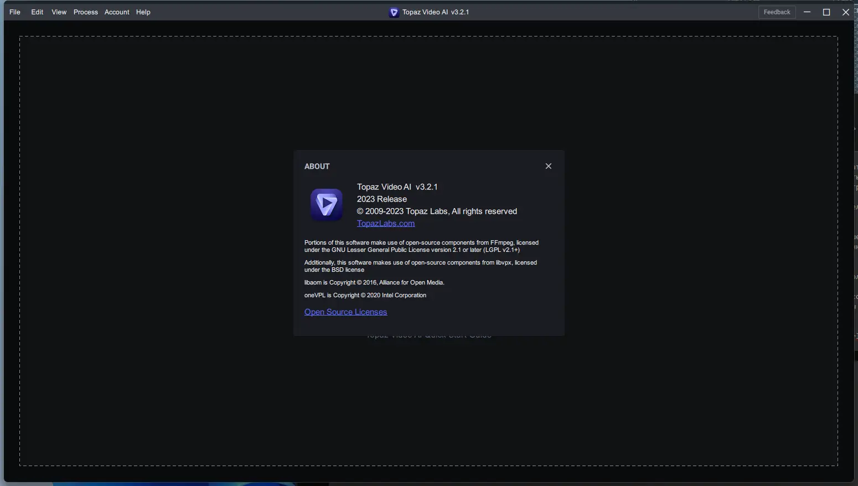
Task: Open the View menu
Action: click(59, 12)
